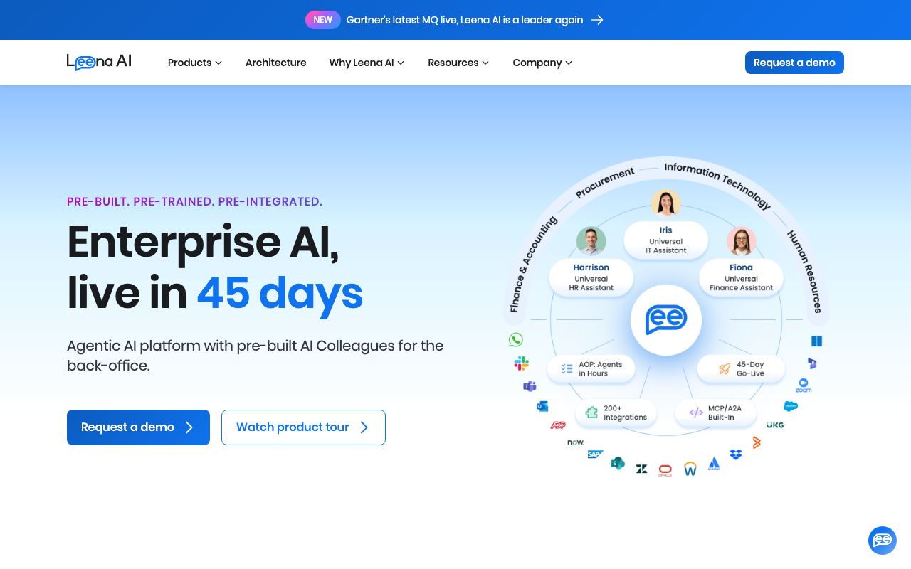Click the Leena AI logo in the navbar

pos(99,63)
